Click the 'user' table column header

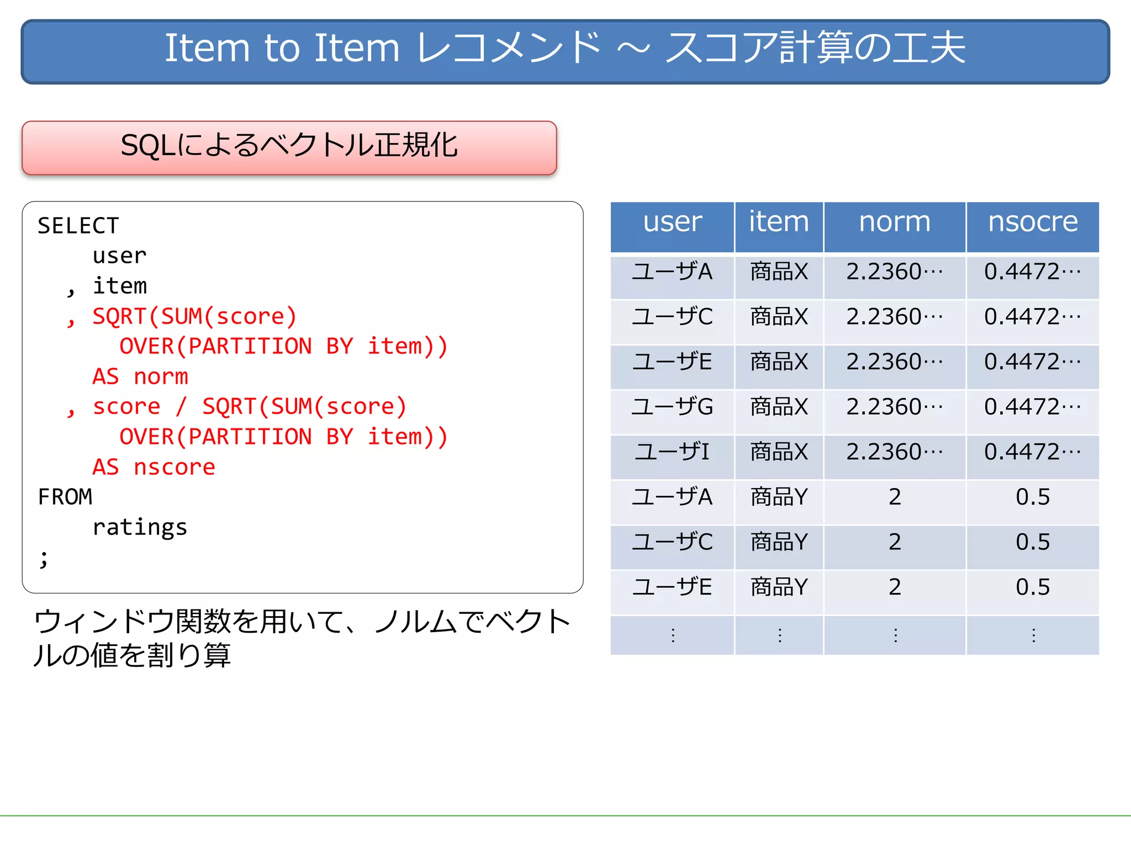[x=672, y=227]
